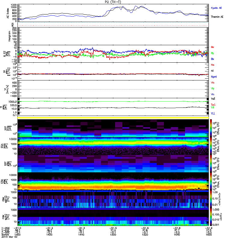Click the red Bz legend entry
Image resolution: width=226 pixels, height=241 pixels.
pyautogui.click(x=212, y=47)
